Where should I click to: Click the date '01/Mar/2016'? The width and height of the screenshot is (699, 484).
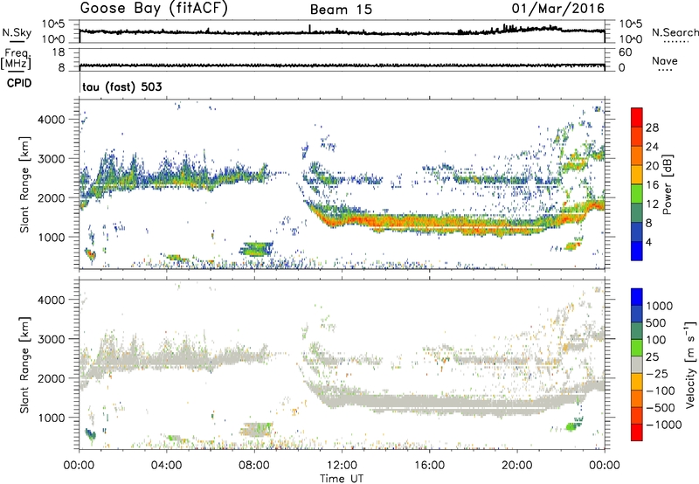click(557, 9)
